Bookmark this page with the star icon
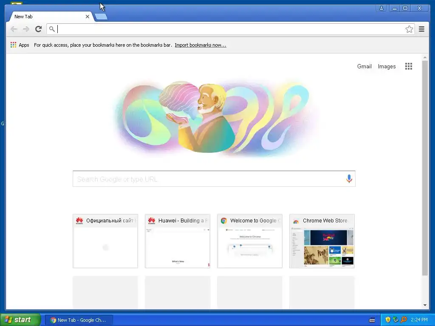This screenshot has width=435, height=326. click(409, 29)
